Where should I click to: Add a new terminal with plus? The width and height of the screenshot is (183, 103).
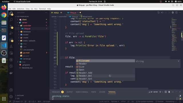tap(160, 92)
